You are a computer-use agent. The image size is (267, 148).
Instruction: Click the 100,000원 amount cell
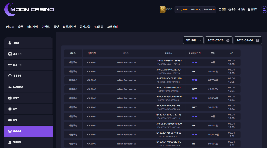pos(213,135)
